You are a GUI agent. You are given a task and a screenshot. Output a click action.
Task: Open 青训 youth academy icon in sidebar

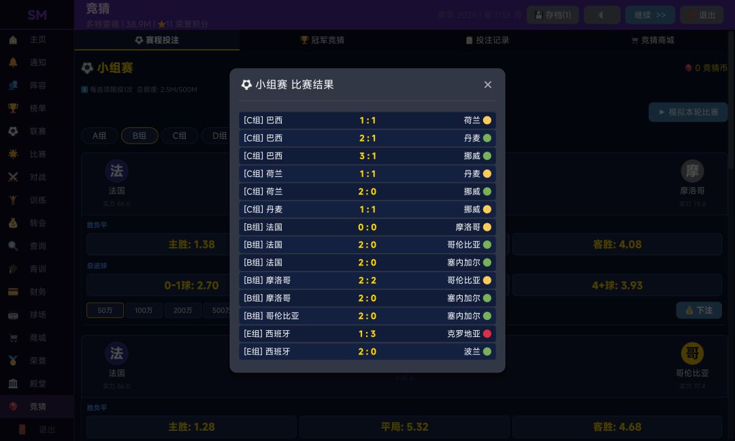(x=13, y=269)
